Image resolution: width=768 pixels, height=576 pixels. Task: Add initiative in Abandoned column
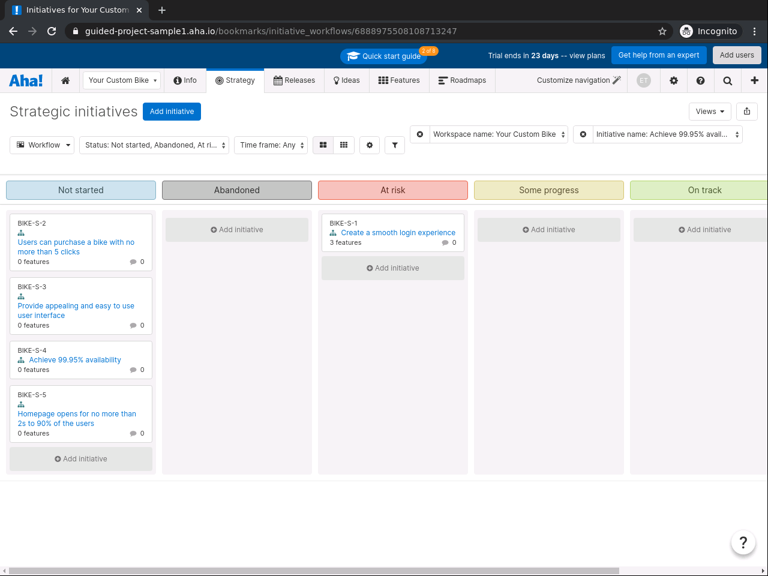237,230
